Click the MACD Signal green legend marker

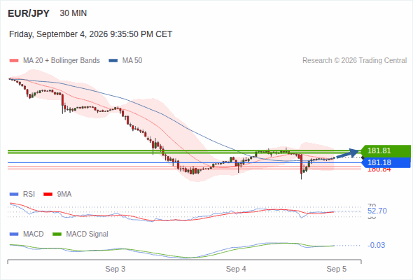coord(57,234)
